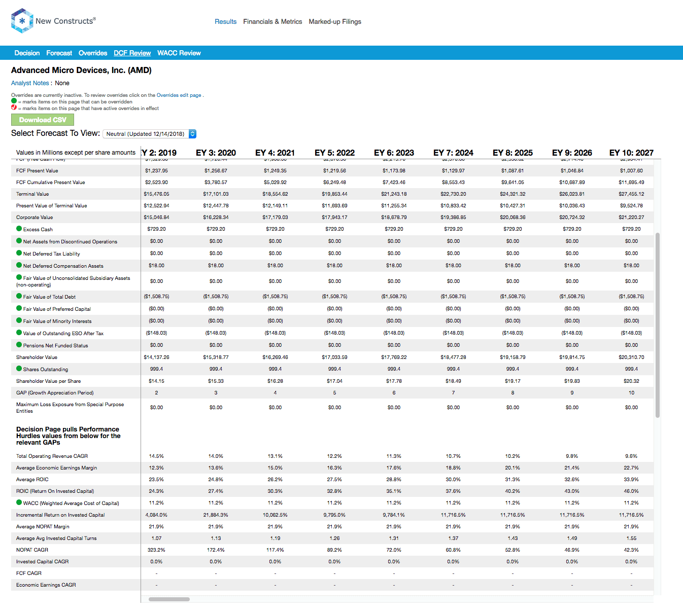Click green dot beside Shares Outstanding
The image size is (683, 613).
coord(19,369)
